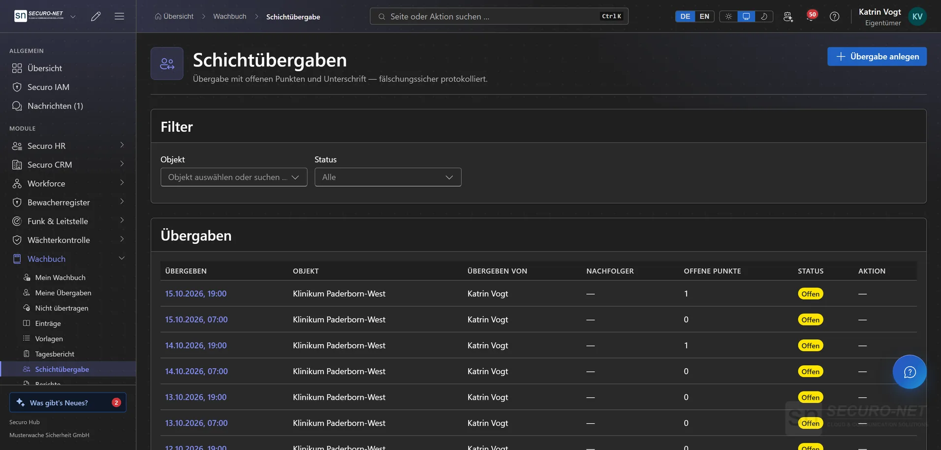This screenshot has width=941, height=450.
Task: Switch language to DE
Action: [685, 16]
